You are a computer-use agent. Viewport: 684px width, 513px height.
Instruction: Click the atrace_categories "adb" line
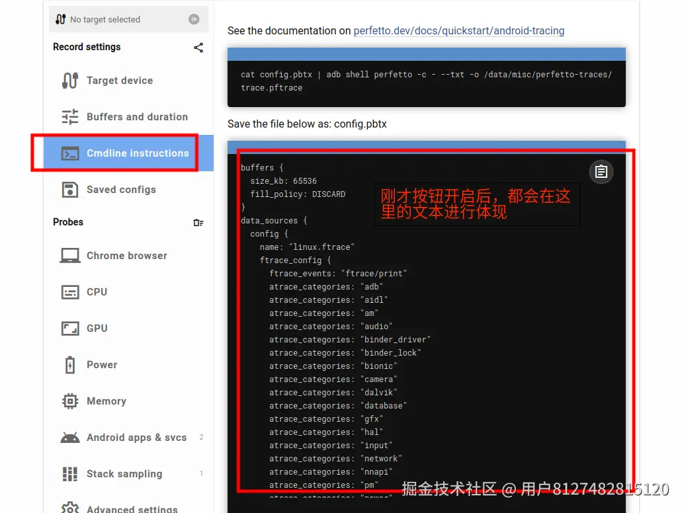[326, 287]
